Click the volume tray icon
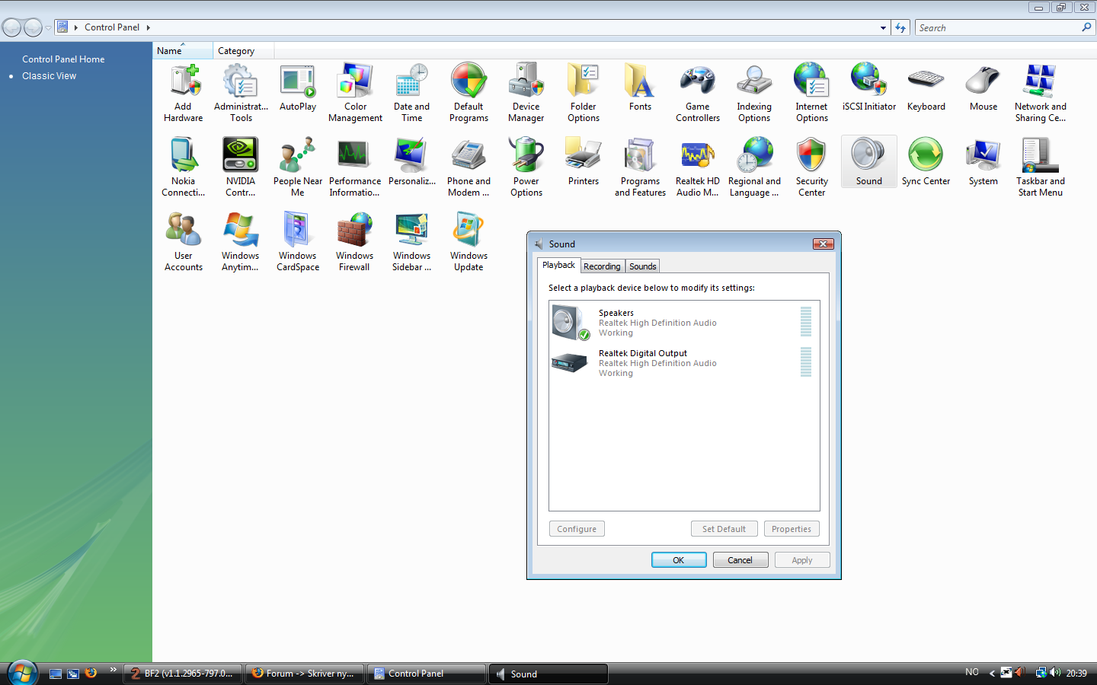Image resolution: width=1097 pixels, height=685 pixels. click(1055, 673)
